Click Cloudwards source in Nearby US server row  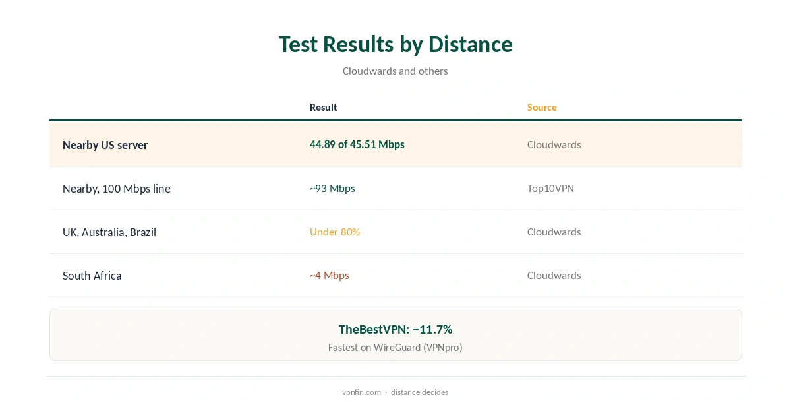pyautogui.click(x=554, y=144)
